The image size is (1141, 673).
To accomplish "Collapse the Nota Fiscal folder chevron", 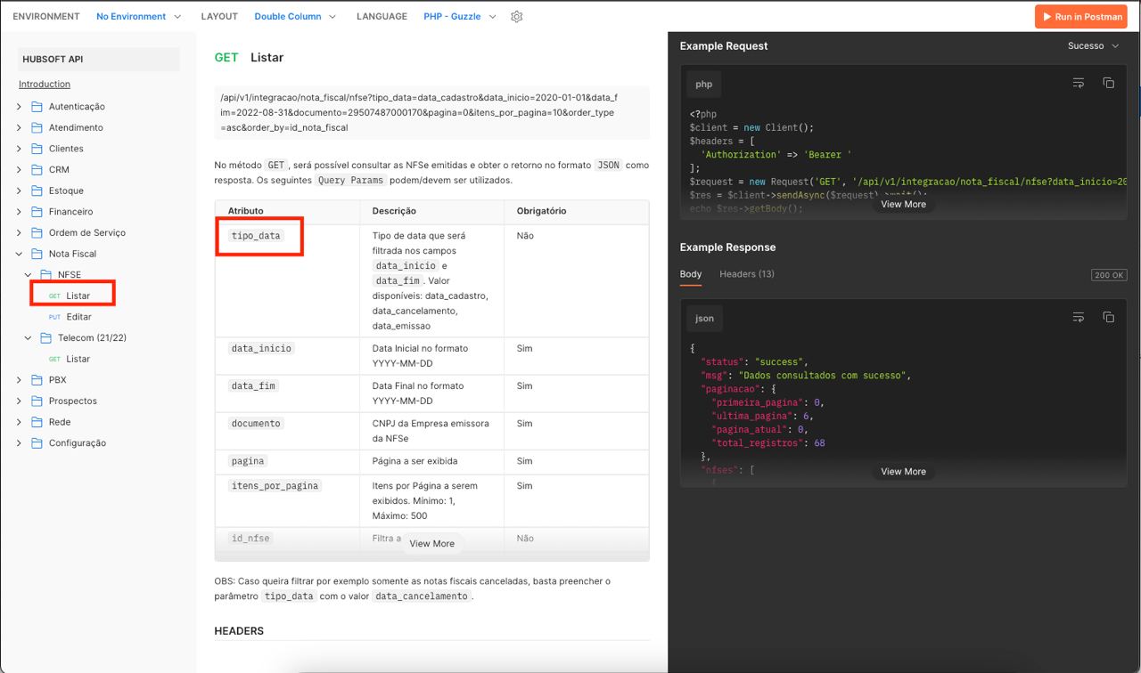I will (x=19, y=254).
